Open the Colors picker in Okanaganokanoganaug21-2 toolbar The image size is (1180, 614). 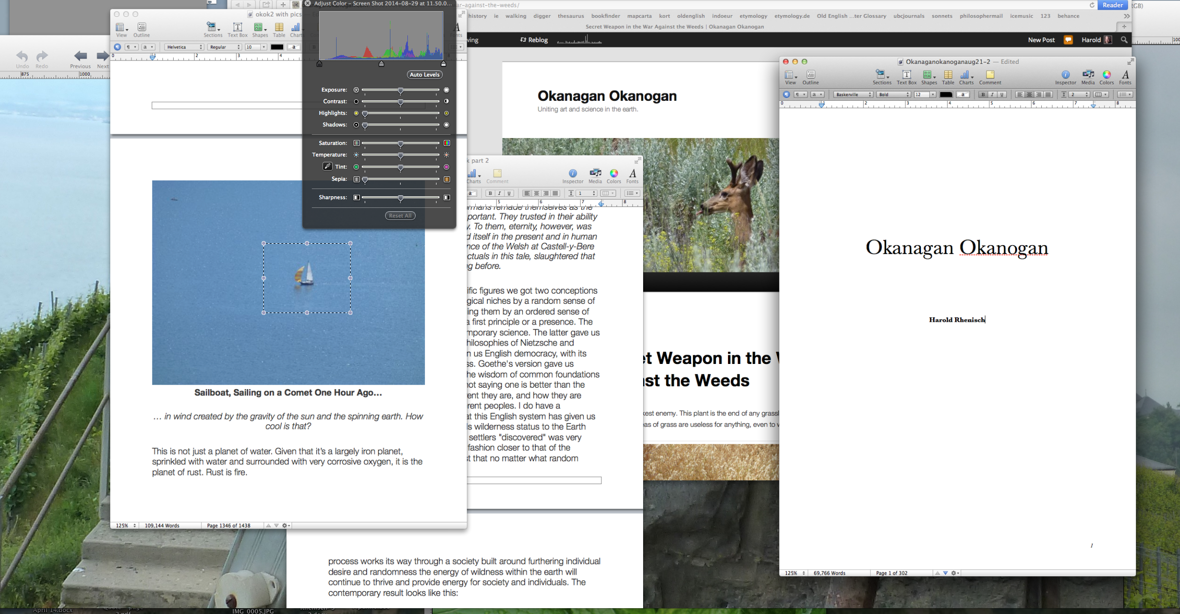click(x=1106, y=75)
